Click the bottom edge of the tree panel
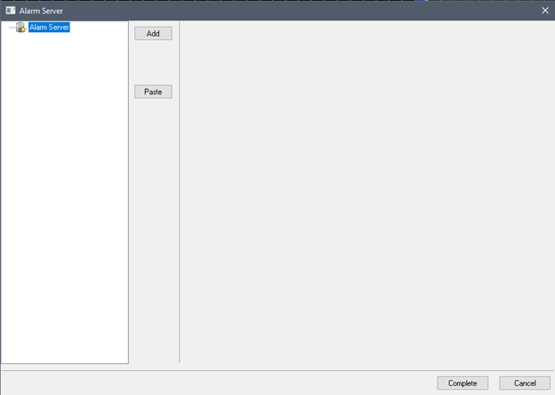Image resolution: width=555 pixels, height=395 pixels. [65, 363]
